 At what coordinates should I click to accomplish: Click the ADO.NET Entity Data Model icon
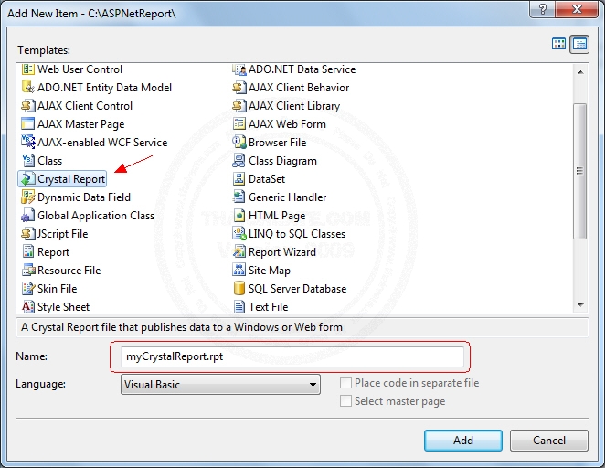pyautogui.click(x=27, y=88)
